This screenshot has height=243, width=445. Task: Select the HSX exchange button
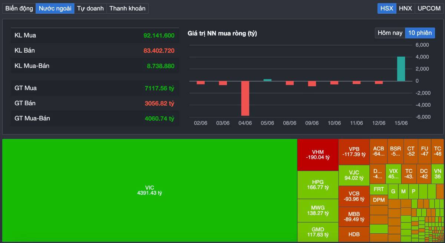click(387, 8)
